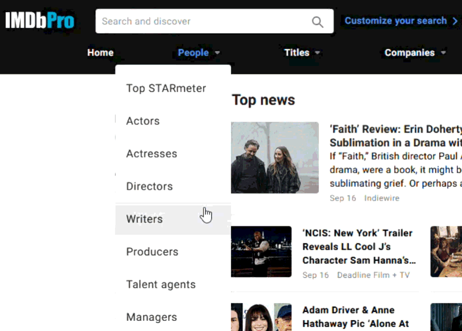Click the IMDbPro logo
Viewport: 462px width, 331px height.
pos(40,21)
